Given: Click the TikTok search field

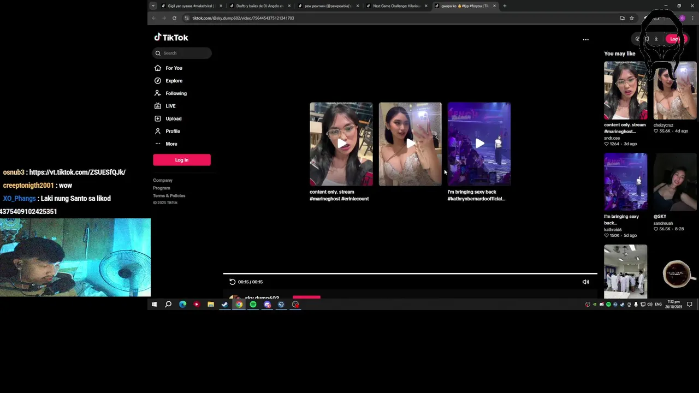Looking at the screenshot, I should pos(182,53).
